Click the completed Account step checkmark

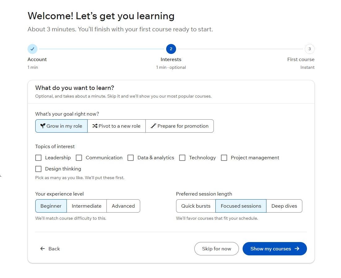tap(32, 49)
